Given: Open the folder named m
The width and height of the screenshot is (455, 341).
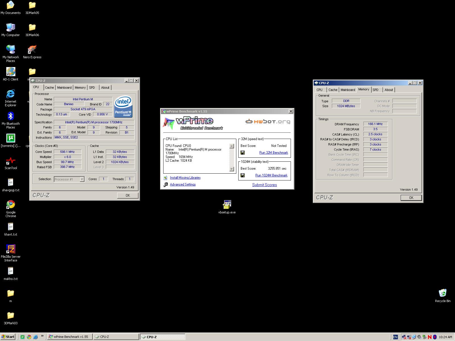Looking at the screenshot, I should [11, 296].
